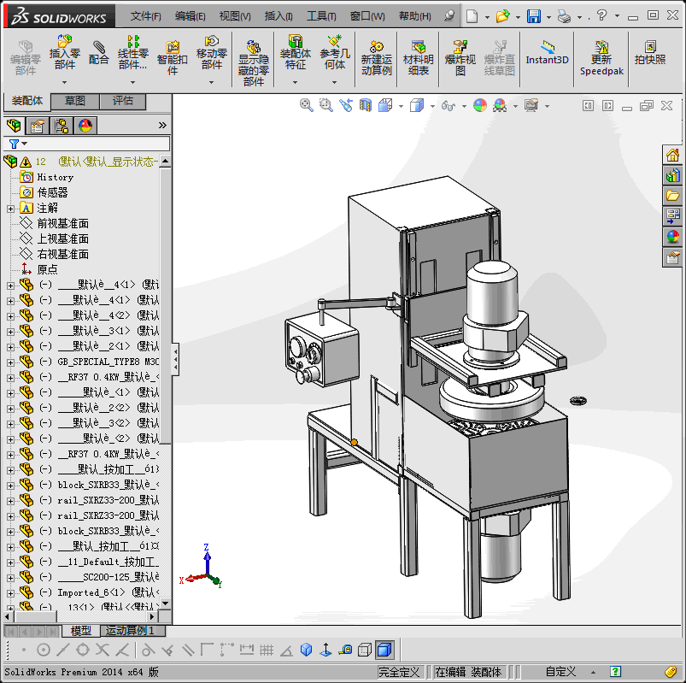686x683 pixels.
Task: Click the Open file button
Action: (x=502, y=16)
